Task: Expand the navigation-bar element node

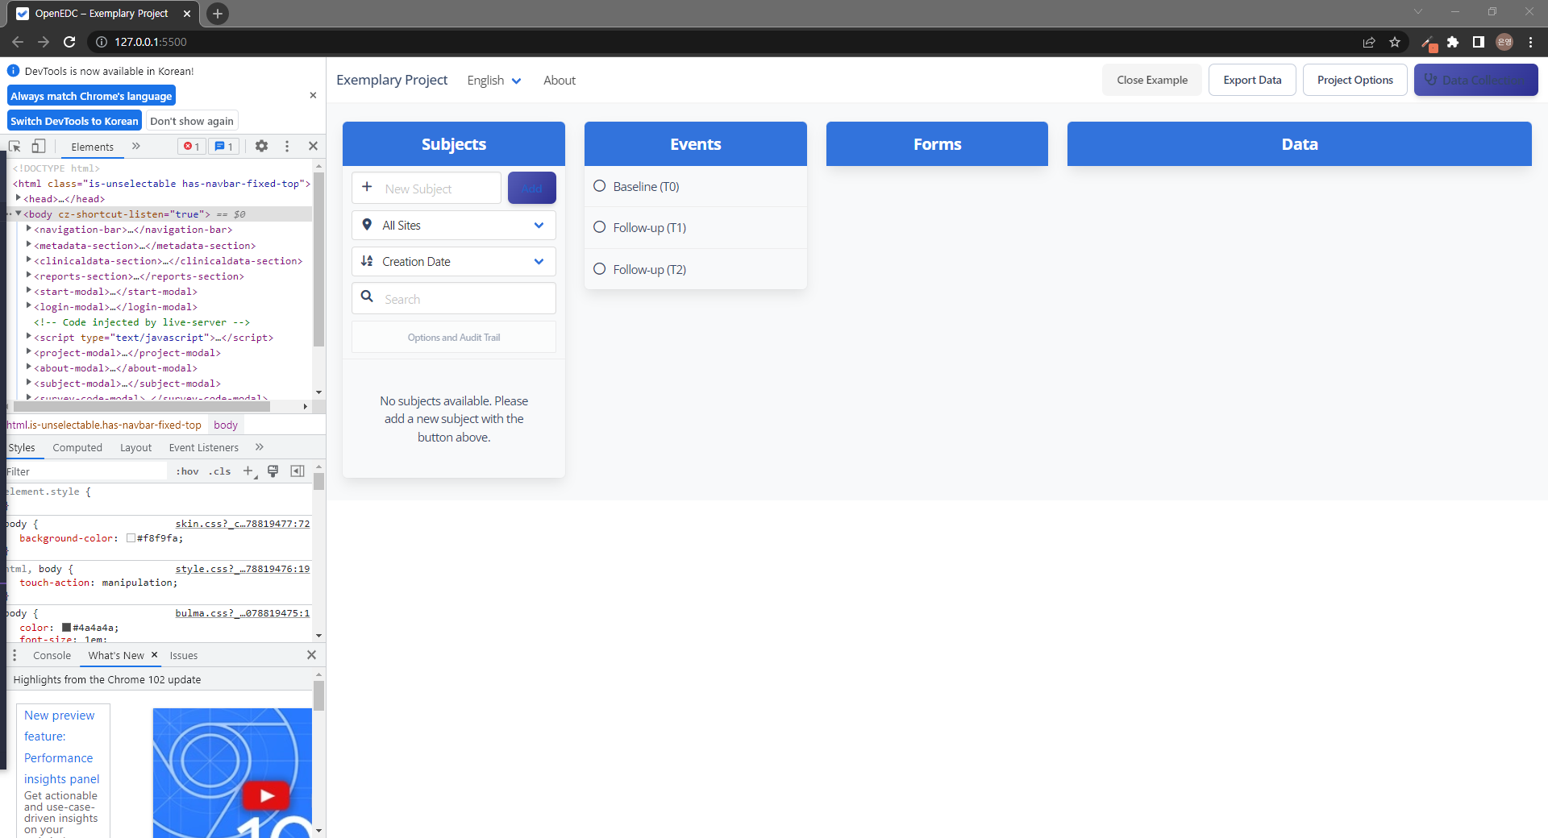Action: (x=29, y=229)
